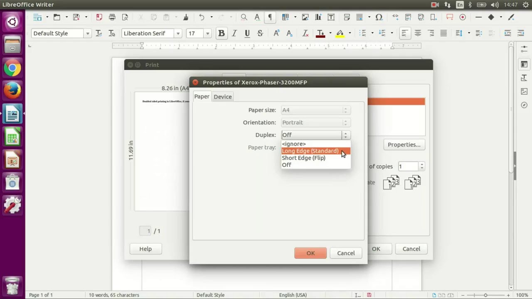Viewport: 532px width, 299px height.
Task: Click the New document icon
Action: [37, 17]
